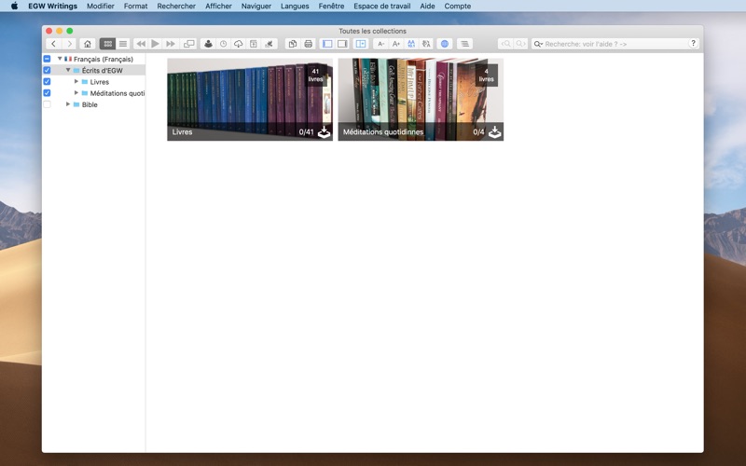Collapse the Français (Français) tree node
This screenshot has height=466, width=746.
pyautogui.click(x=60, y=59)
